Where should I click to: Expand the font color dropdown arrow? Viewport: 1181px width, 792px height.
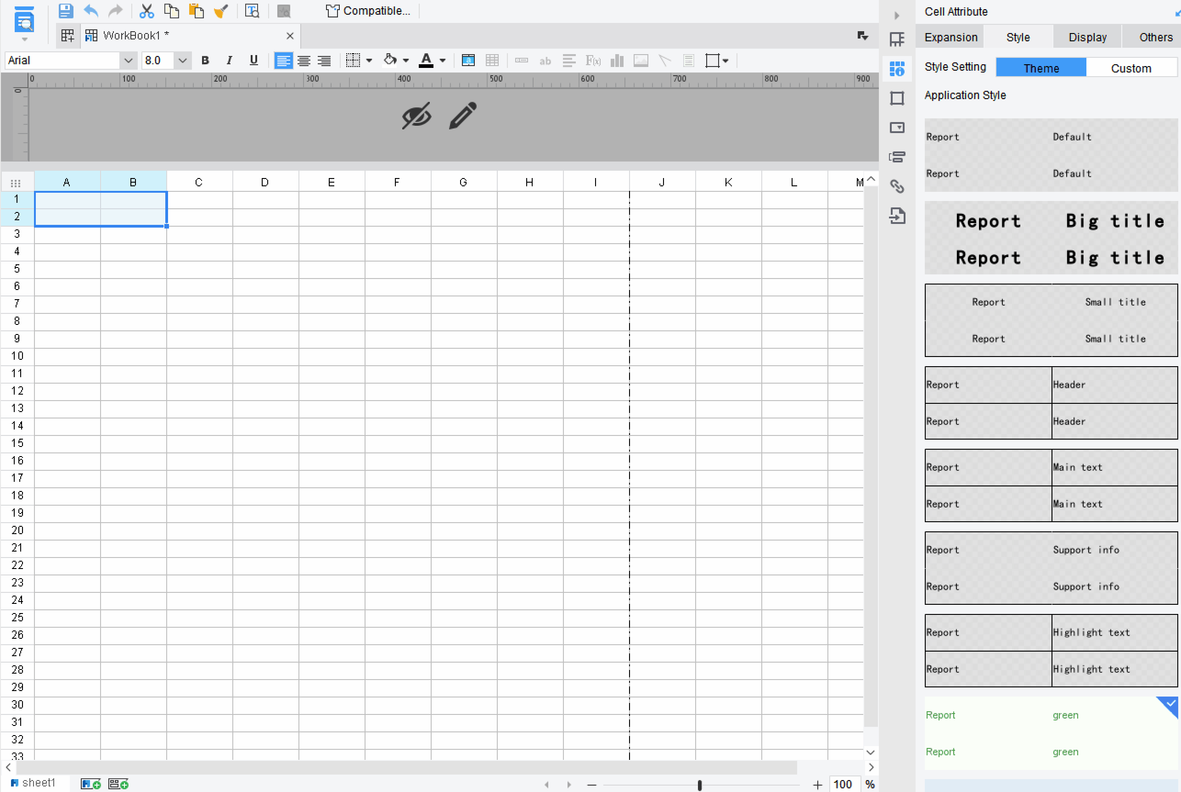(x=443, y=61)
